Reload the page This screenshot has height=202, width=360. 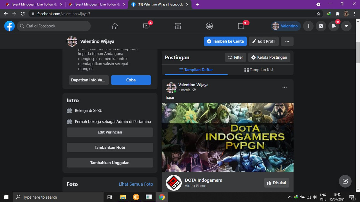coord(23,13)
